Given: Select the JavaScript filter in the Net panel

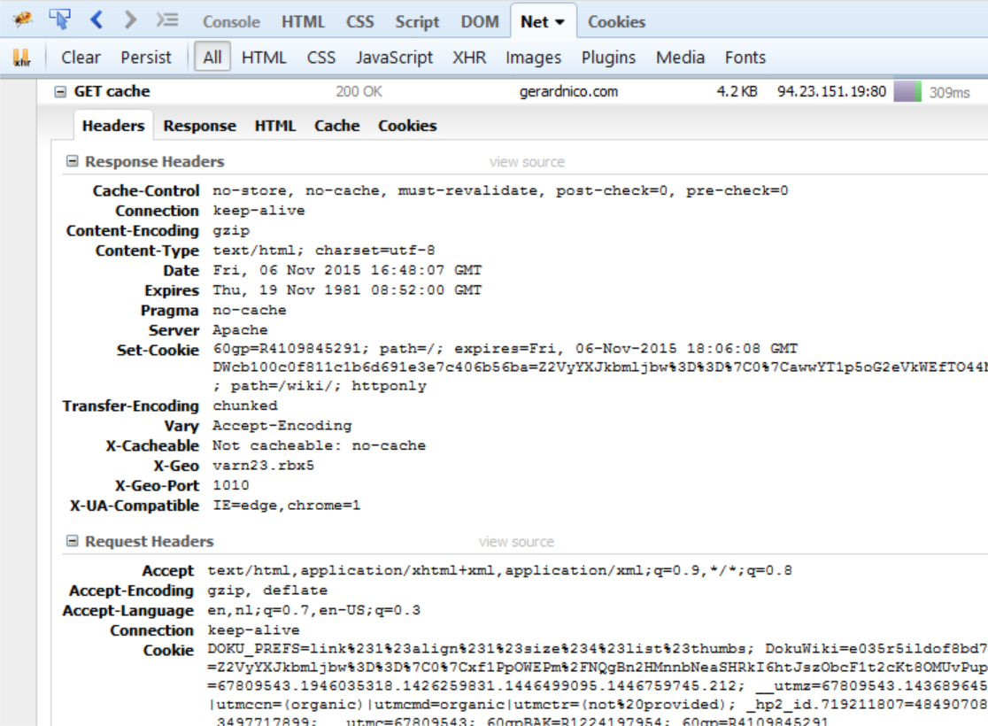Looking at the screenshot, I should (x=395, y=58).
